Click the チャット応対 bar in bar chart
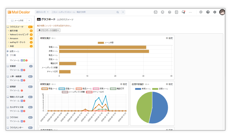231x139 pixels. pyautogui.click(x=65, y=72)
